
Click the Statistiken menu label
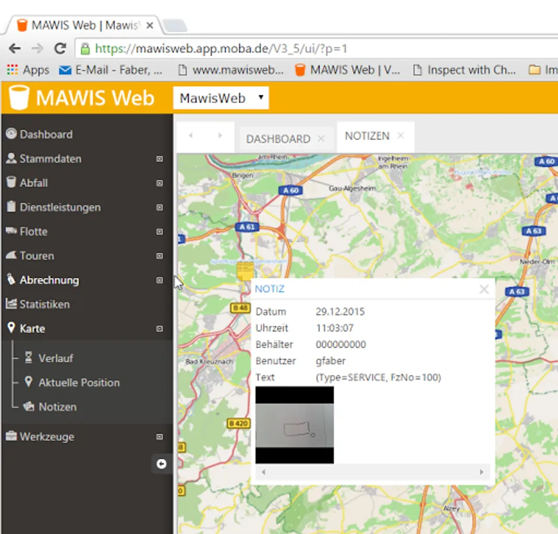pos(45,304)
